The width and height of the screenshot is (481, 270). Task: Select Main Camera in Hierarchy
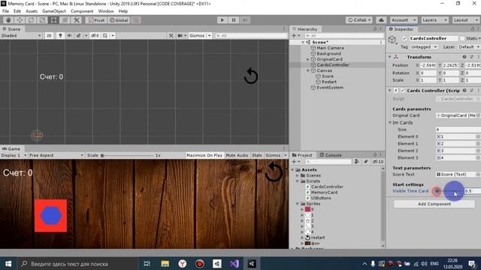(x=330, y=48)
